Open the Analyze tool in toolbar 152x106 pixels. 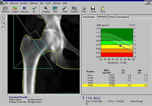[x=15, y=9]
